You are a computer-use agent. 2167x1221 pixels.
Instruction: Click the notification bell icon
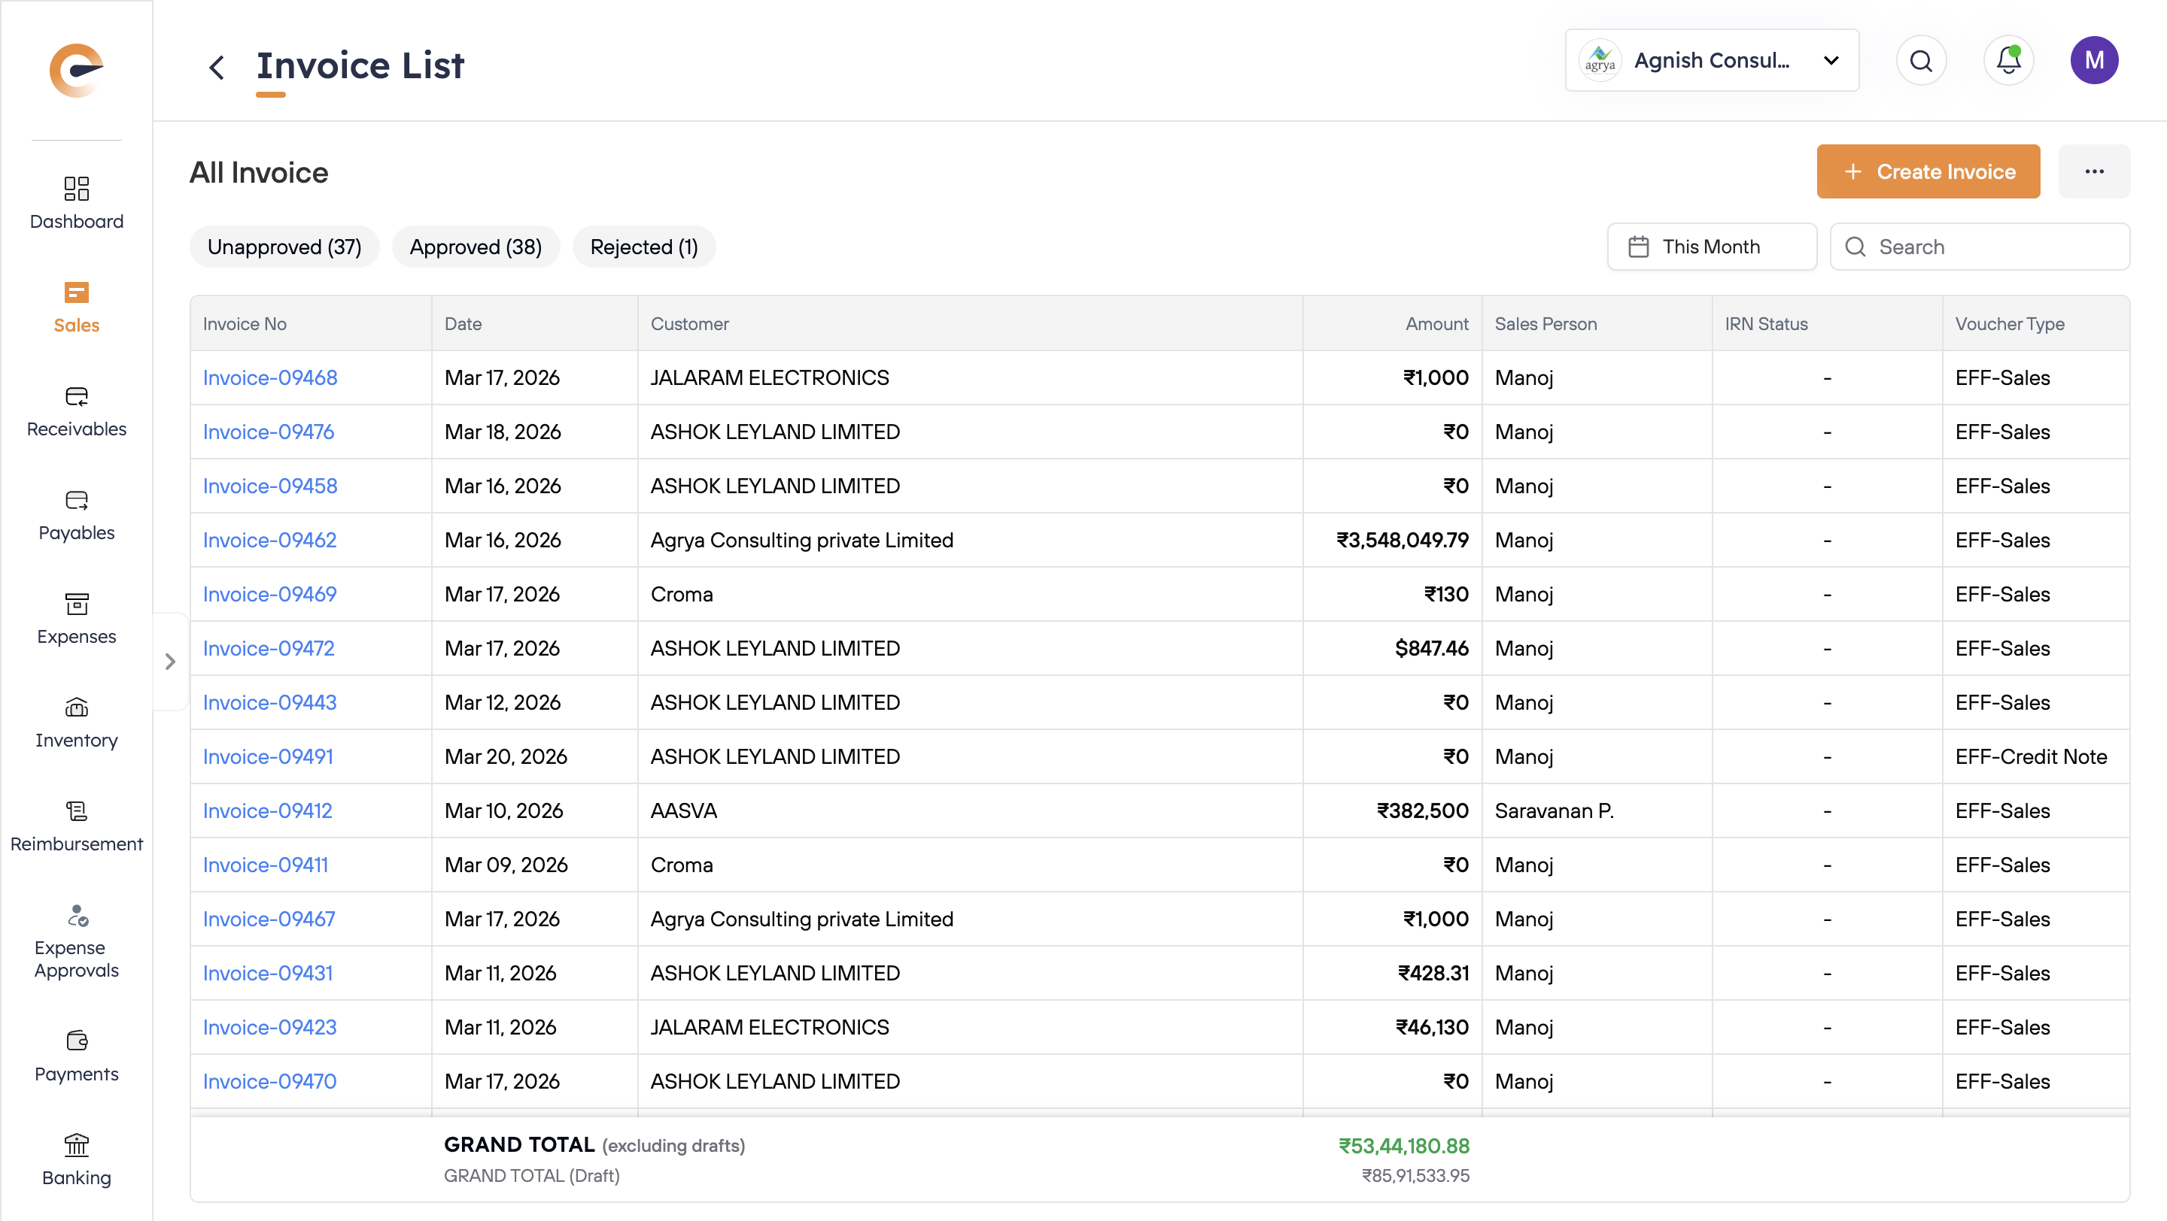pyautogui.click(x=2008, y=60)
